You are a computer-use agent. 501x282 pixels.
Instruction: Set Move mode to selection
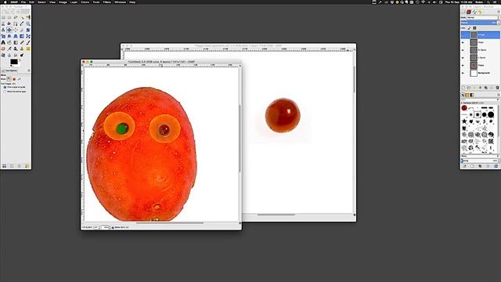(x=14, y=79)
